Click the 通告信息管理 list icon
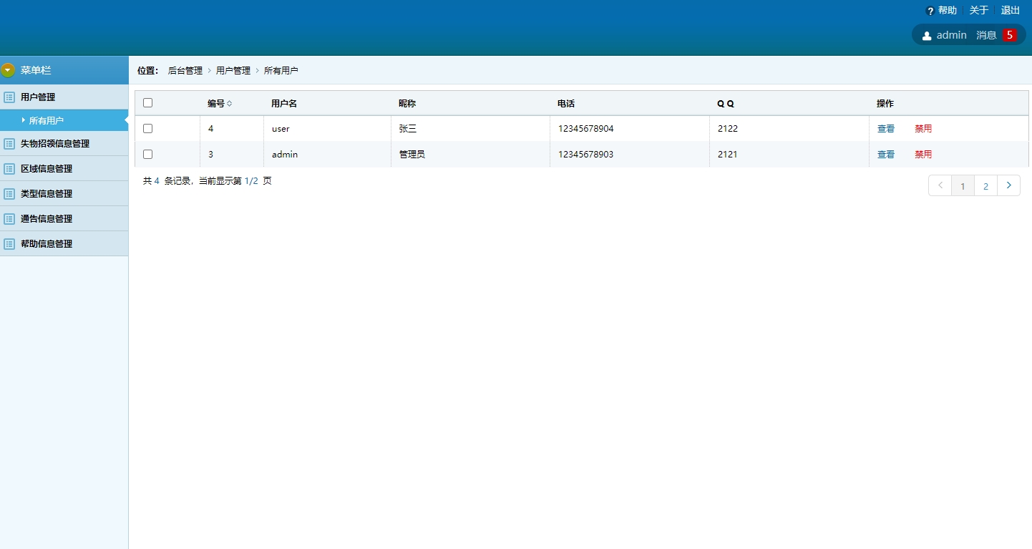This screenshot has height=549, width=1032. 9,219
